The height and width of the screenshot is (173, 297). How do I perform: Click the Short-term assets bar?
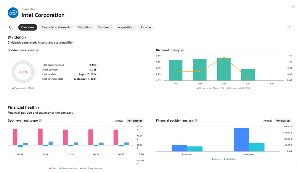pyautogui.click(x=179, y=148)
